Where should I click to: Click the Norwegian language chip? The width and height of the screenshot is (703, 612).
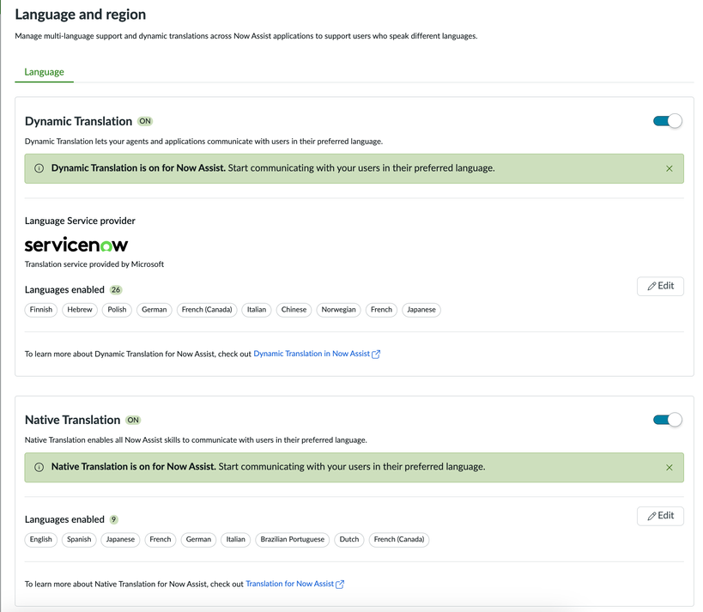click(338, 310)
